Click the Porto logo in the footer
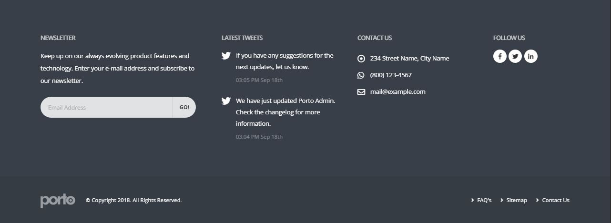 coord(58,200)
